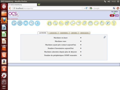Click the pencil edit icon in activity panel
Viewport: 120px width, 90px height.
click(x=105, y=37)
